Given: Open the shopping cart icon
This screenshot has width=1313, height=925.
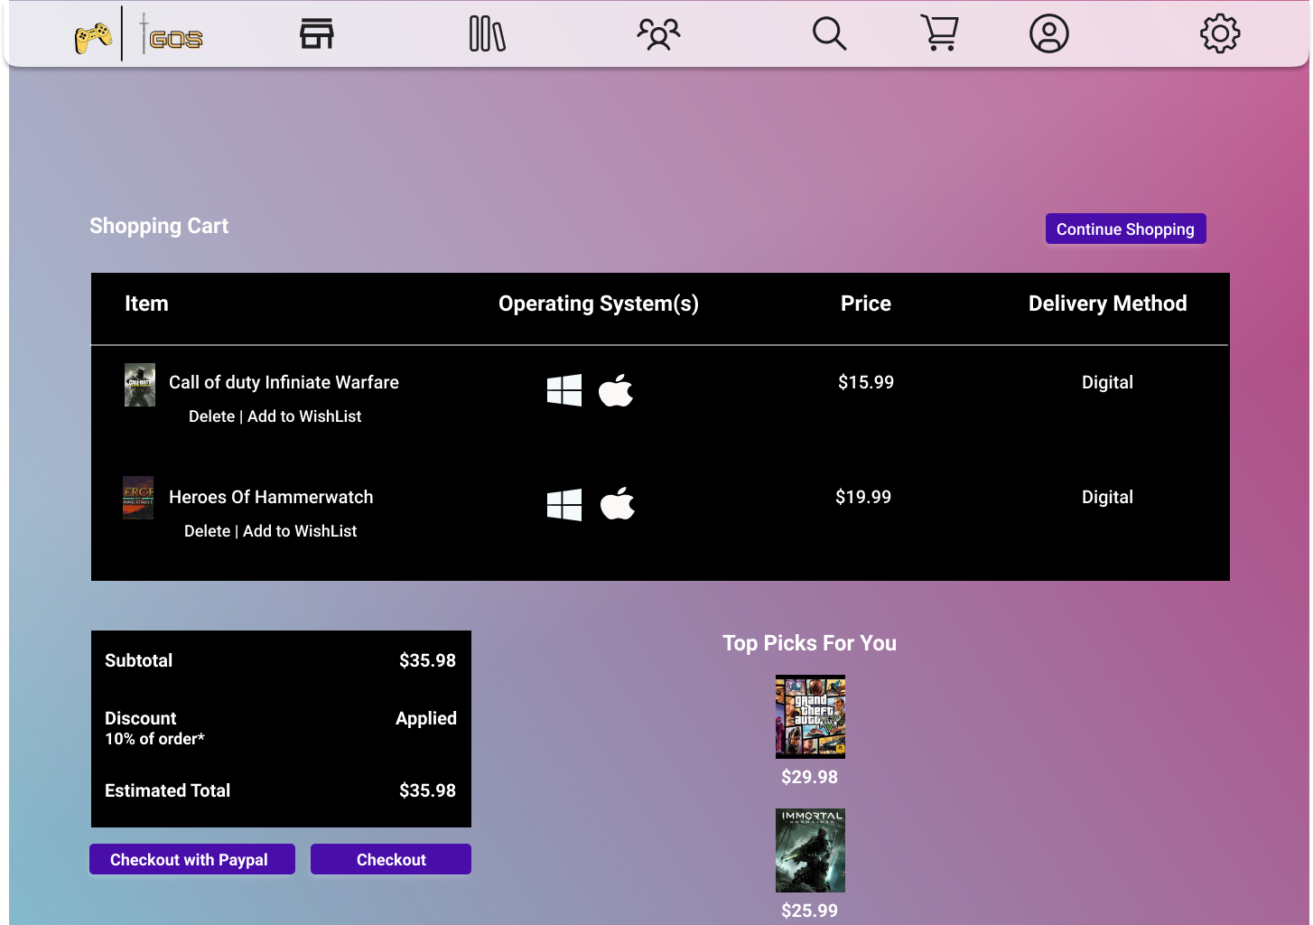Looking at the screenshot, I should coord(939,33).
